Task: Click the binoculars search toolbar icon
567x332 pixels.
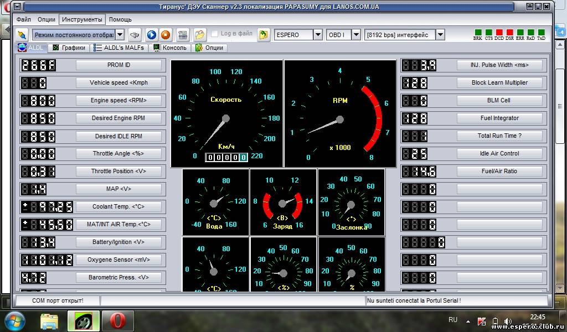Action: (135, 35)
